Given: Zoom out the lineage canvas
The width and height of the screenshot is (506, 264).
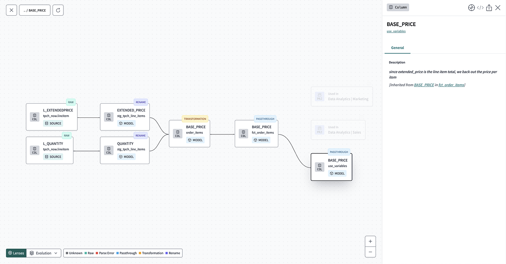Looking at the screenshot, I should [x=370, y=252].
